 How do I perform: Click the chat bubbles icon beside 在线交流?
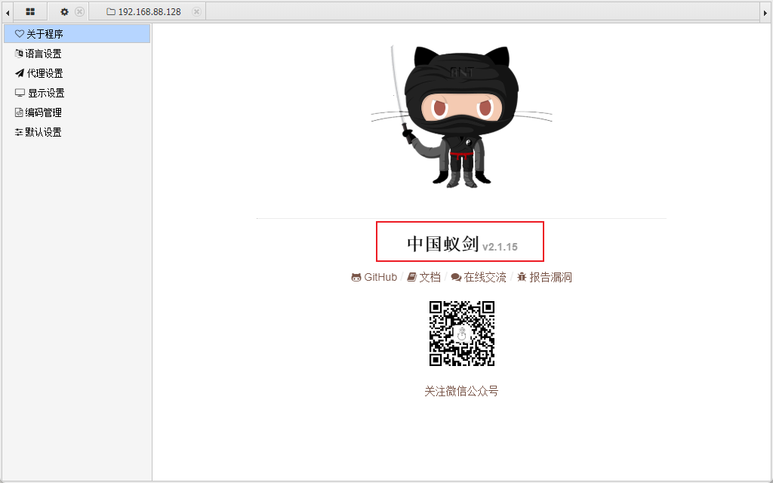(x=456, y=278)
